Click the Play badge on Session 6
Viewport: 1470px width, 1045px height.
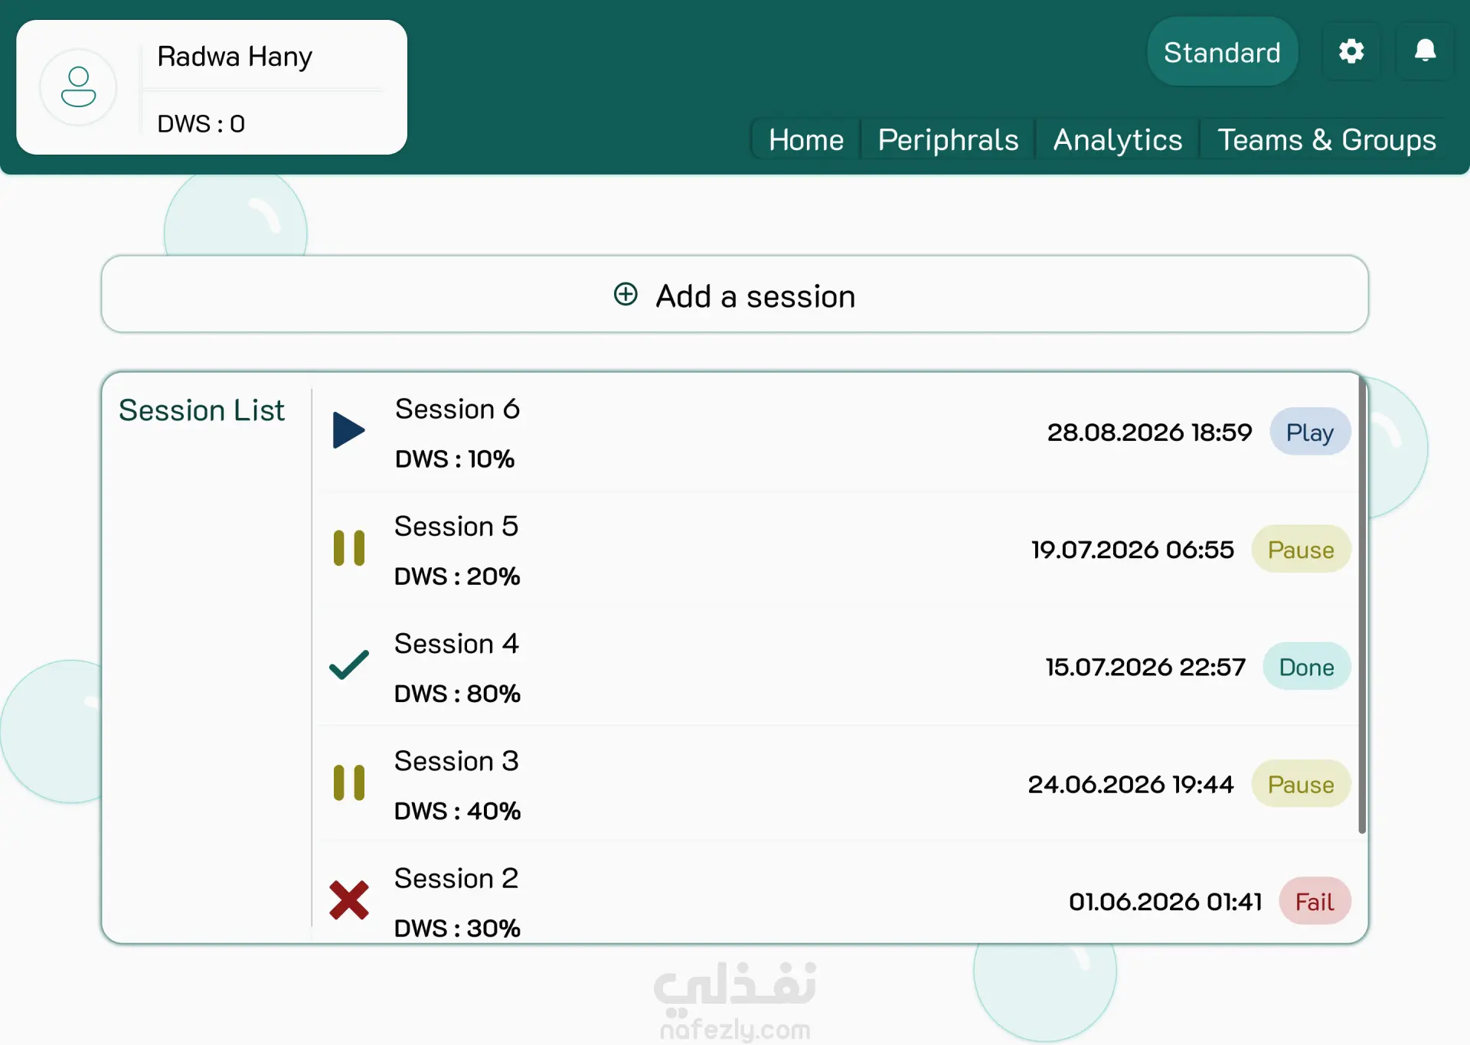coord(1310,432)
